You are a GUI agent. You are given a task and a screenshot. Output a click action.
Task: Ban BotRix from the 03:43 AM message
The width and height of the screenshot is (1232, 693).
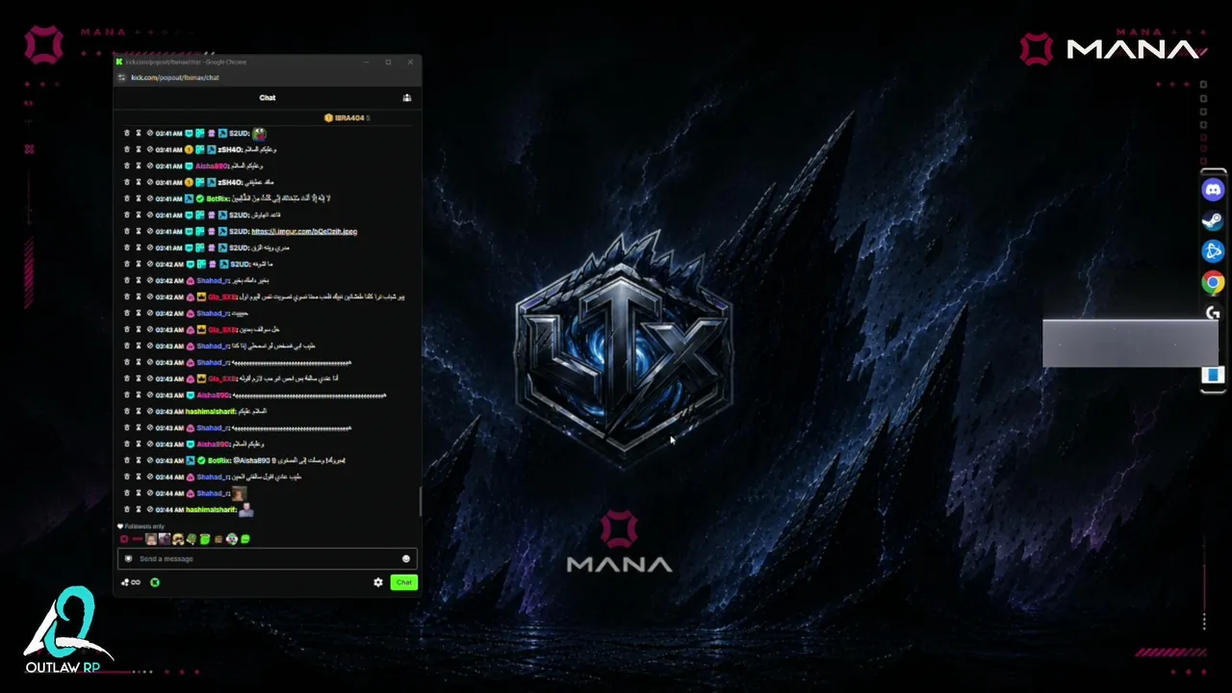pyautogui.click(x=150, y=460)
